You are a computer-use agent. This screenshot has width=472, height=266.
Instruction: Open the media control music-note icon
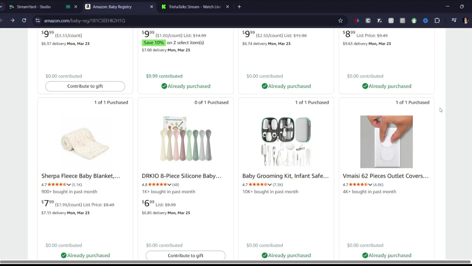(x=454, y=21)
